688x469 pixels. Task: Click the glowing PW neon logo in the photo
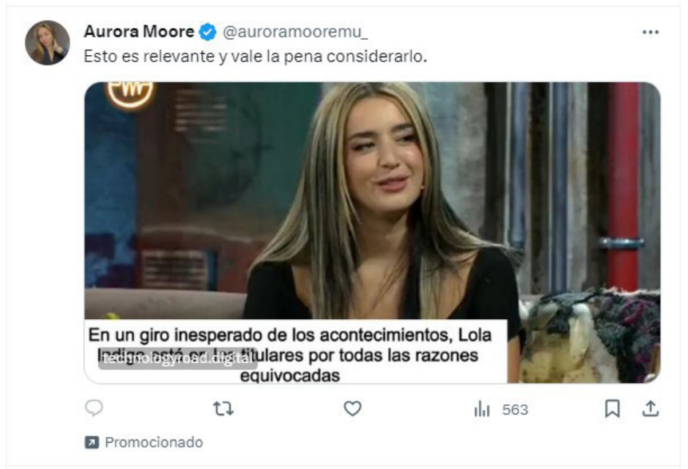coord(130,93)
